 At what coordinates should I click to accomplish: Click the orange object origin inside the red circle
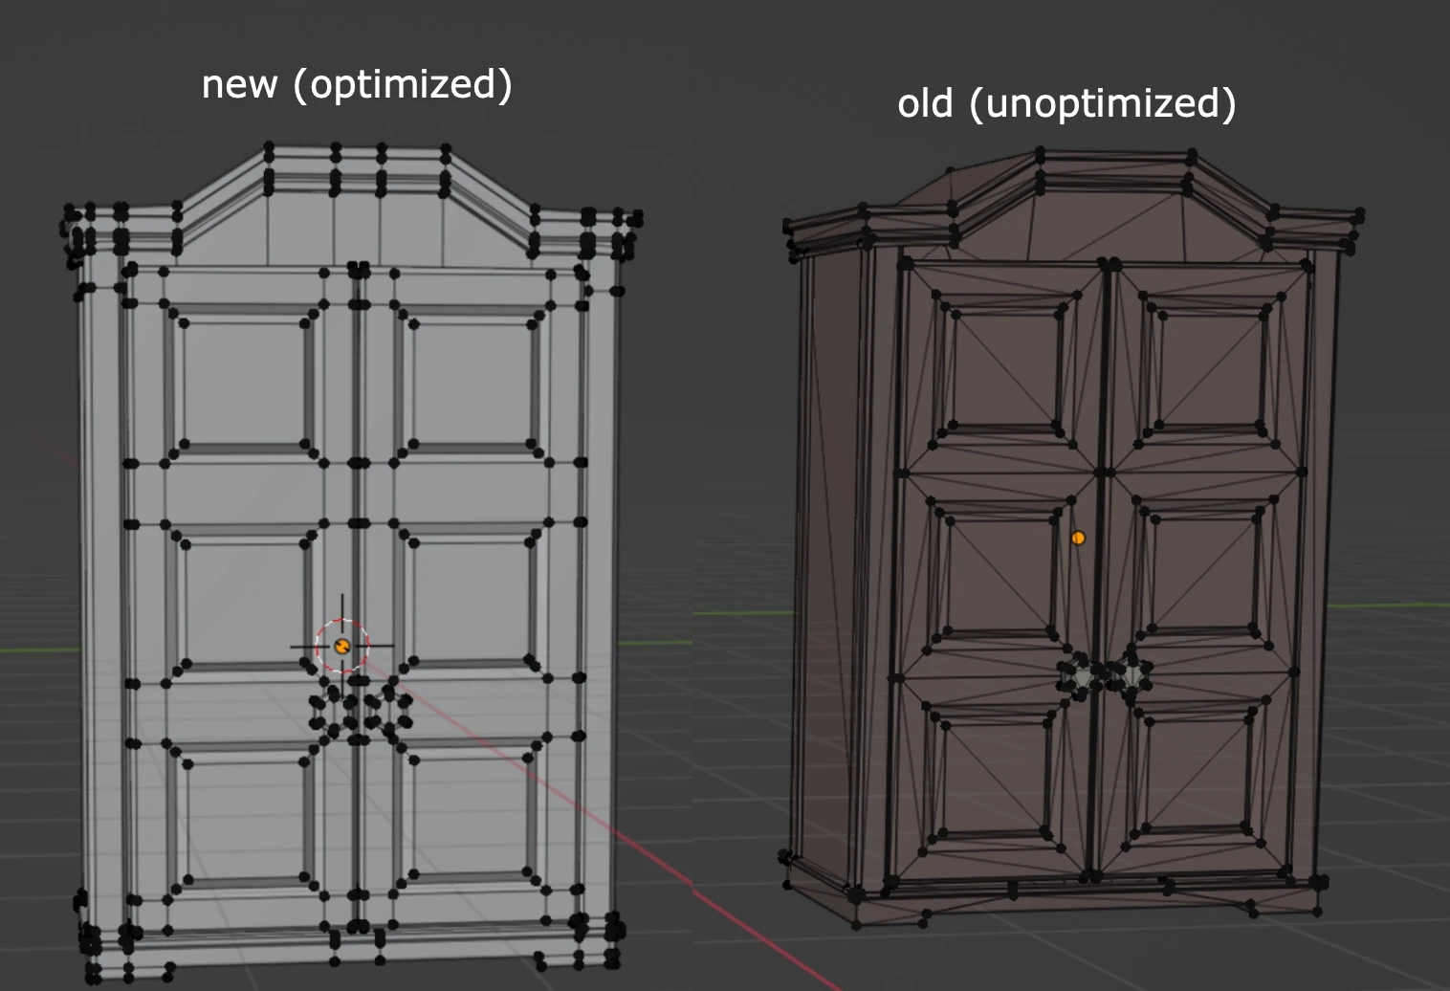point(341,646)
